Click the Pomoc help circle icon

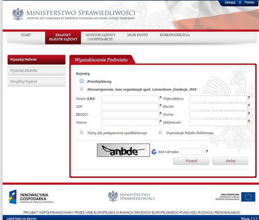(x=240, y=3)
